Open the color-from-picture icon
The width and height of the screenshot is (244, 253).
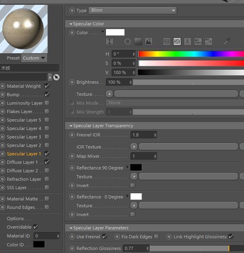tap(148, 41)
